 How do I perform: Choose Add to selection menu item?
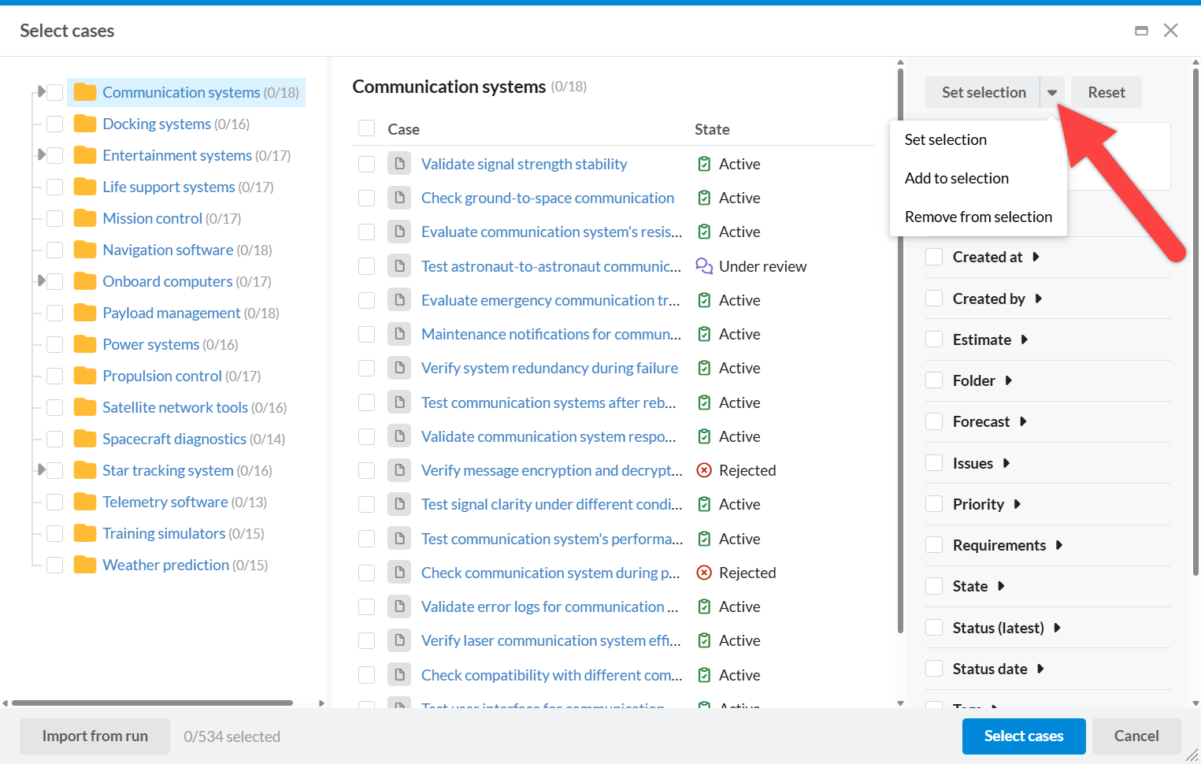[x=956, y=178]
